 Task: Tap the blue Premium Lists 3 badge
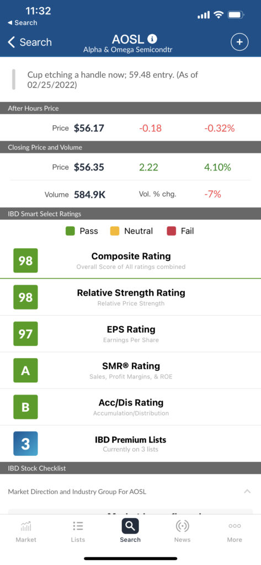pyautogui.click(x=25, y=444)
